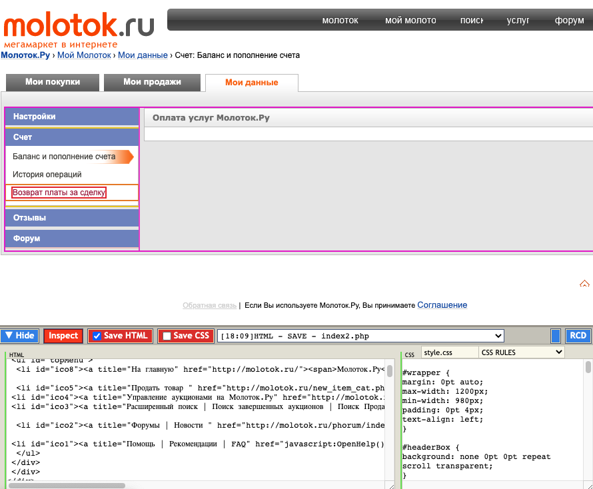Click the HTML line with id="ico2"
Viewport: 593px width, 489px height.
(x=201, y=425)
